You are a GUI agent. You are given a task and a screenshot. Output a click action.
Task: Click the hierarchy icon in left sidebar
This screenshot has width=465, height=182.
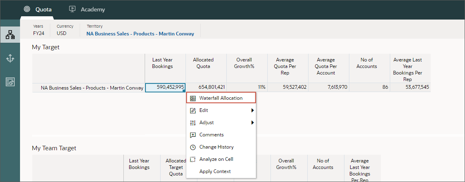[10, 35]
